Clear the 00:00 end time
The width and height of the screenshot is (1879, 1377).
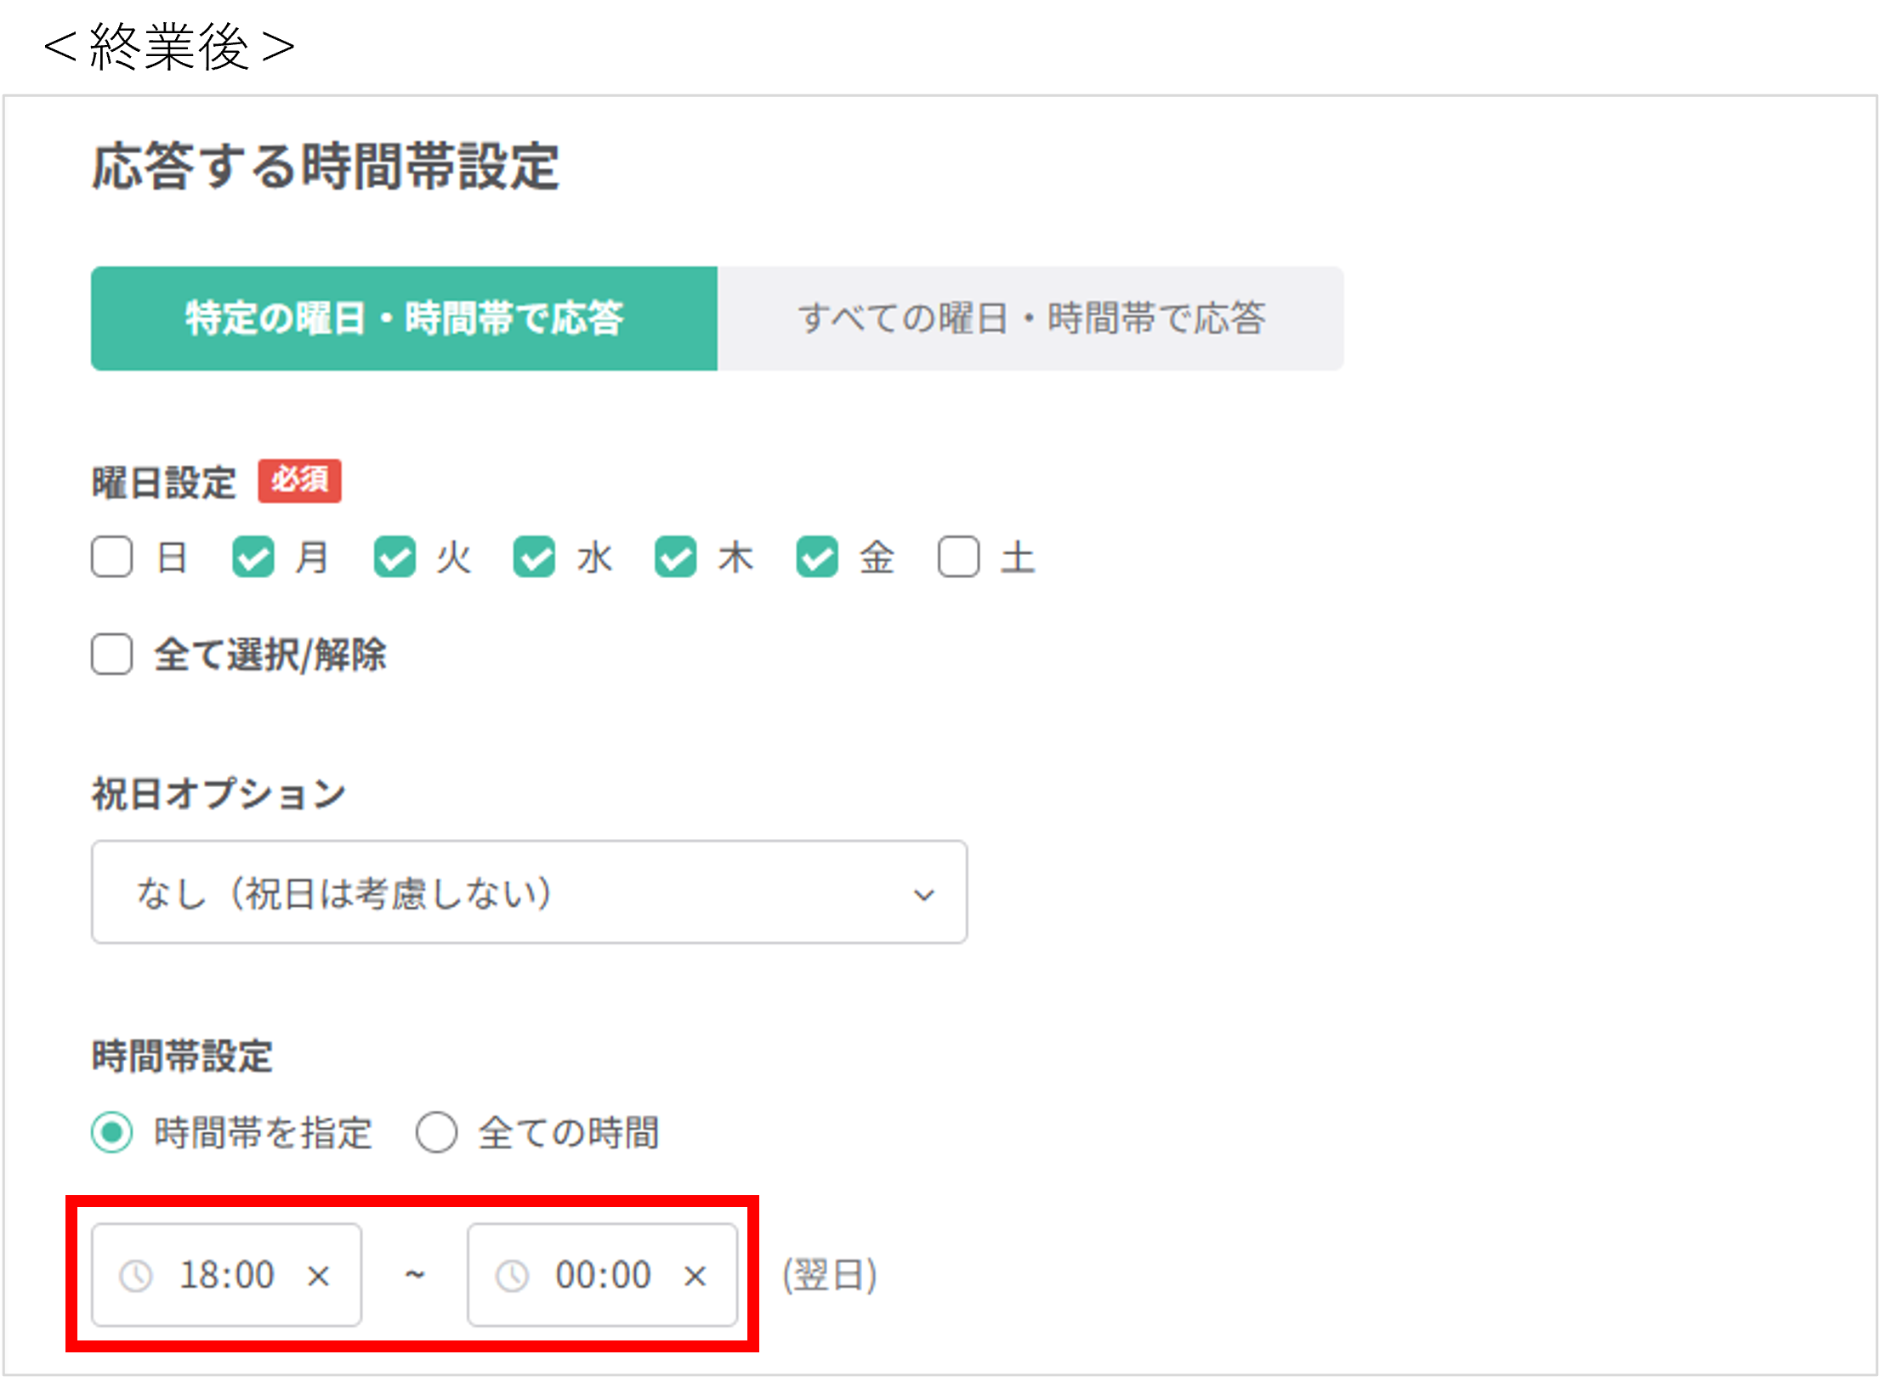pos(695,1276)
